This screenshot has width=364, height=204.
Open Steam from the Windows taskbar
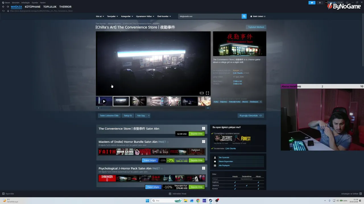(x=210, y=201)
